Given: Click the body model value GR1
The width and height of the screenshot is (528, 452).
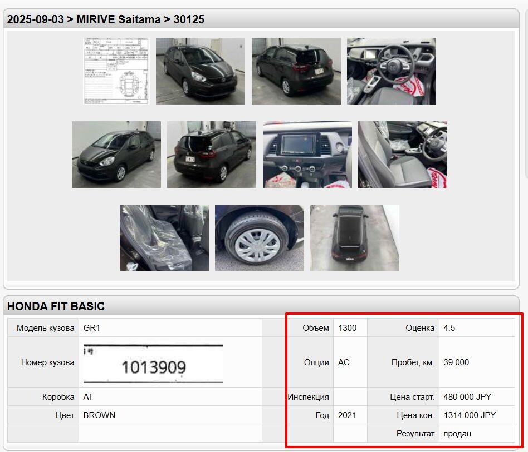Looking at the screenshot, I should 91,328.
